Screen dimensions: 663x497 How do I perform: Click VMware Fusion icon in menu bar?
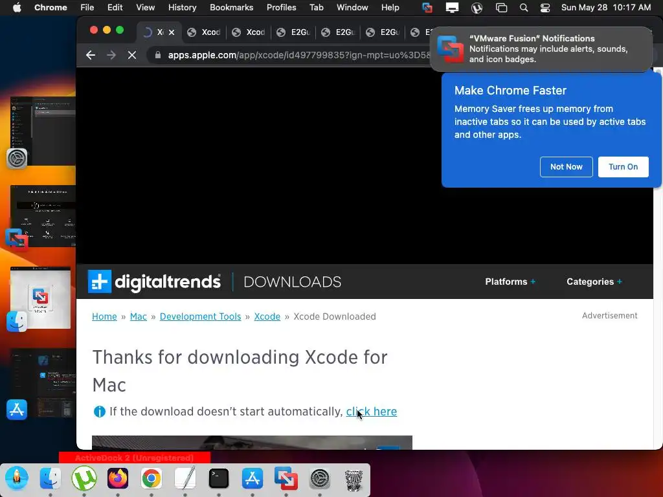tap(427, 8)
